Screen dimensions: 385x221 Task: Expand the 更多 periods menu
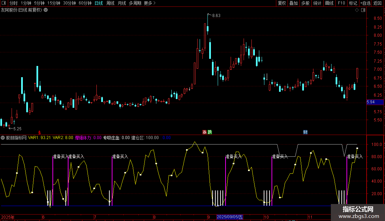(x=150, y=3)
